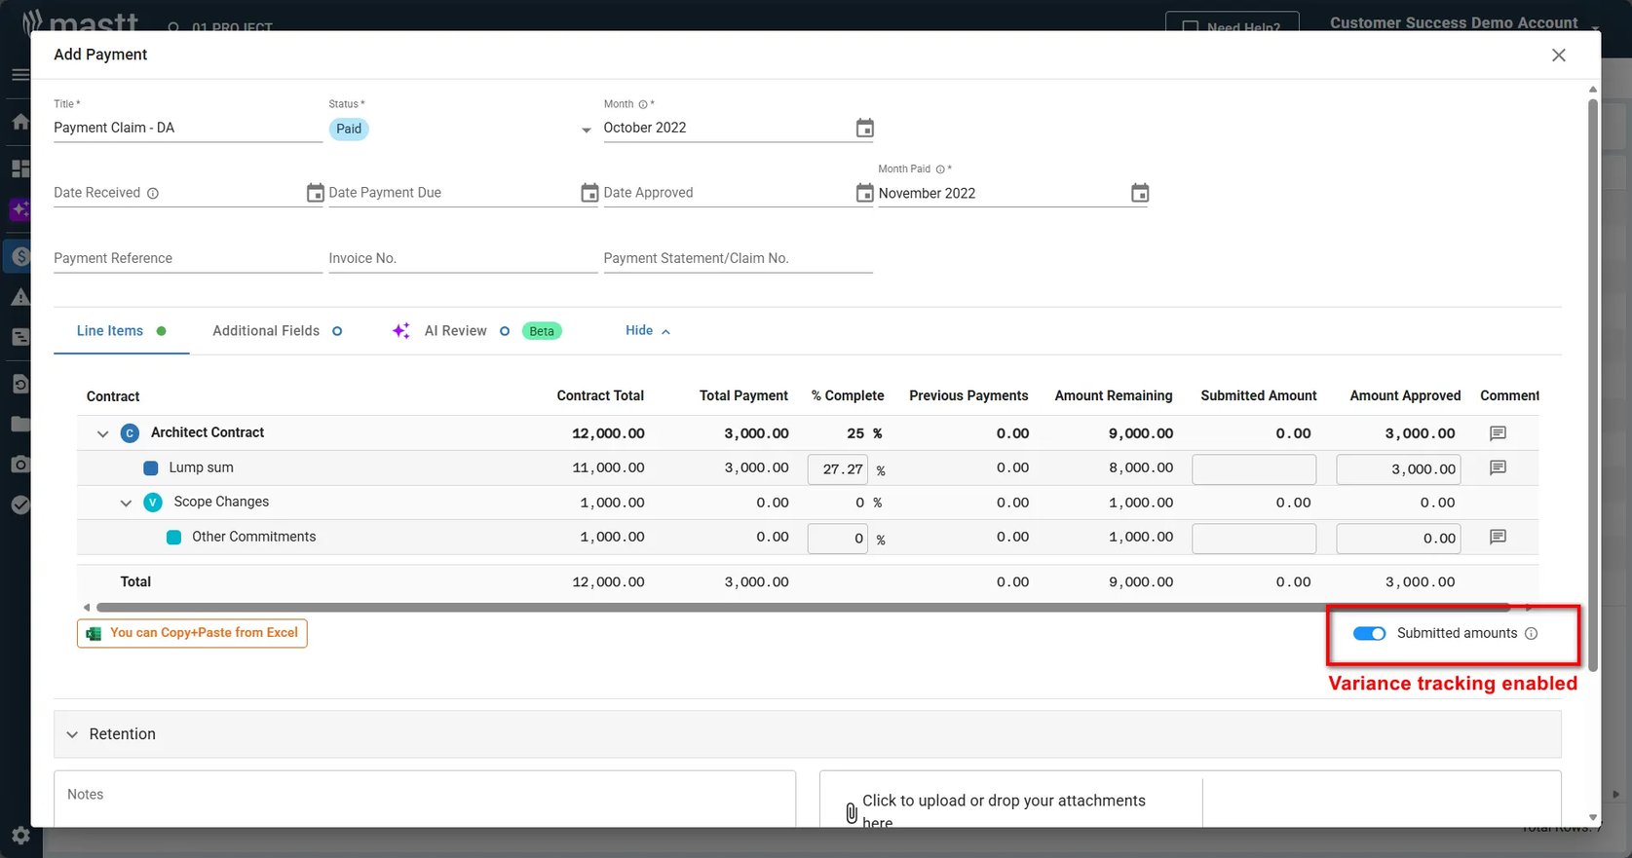Image resolution: width=1632 pixels, height=858 pixels.
Task: Click the Hide link to collapse the tabs
Action: click(648, 331)
